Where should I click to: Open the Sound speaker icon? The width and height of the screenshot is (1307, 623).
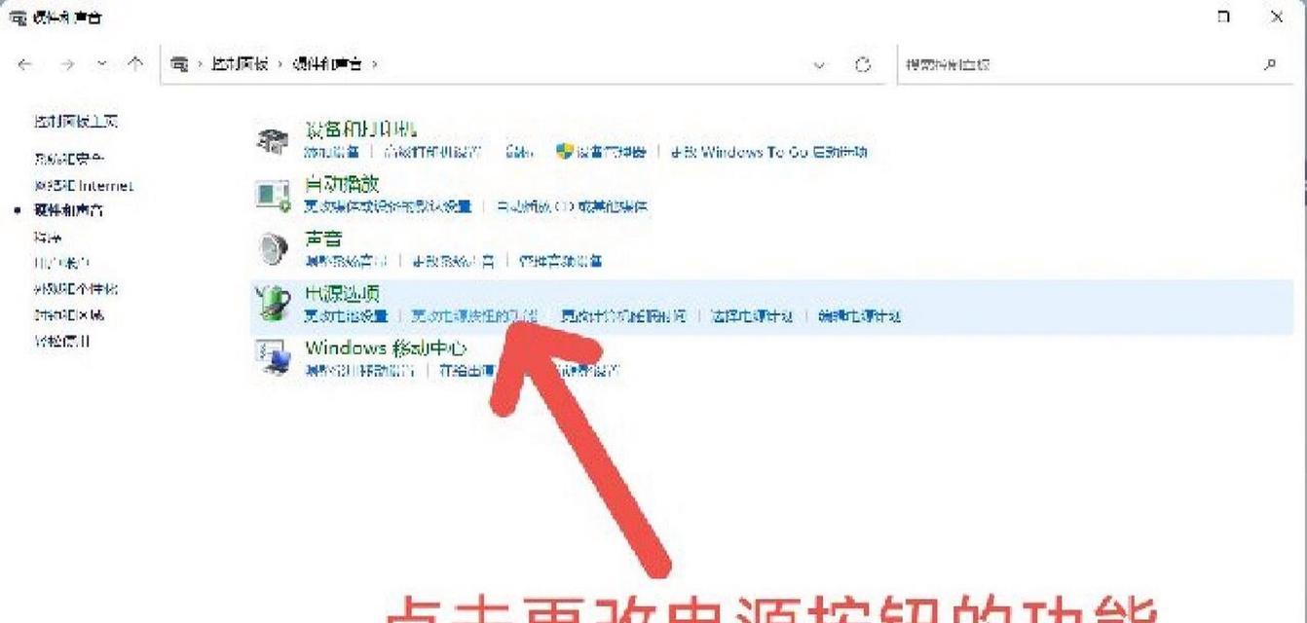click(273, 249)
